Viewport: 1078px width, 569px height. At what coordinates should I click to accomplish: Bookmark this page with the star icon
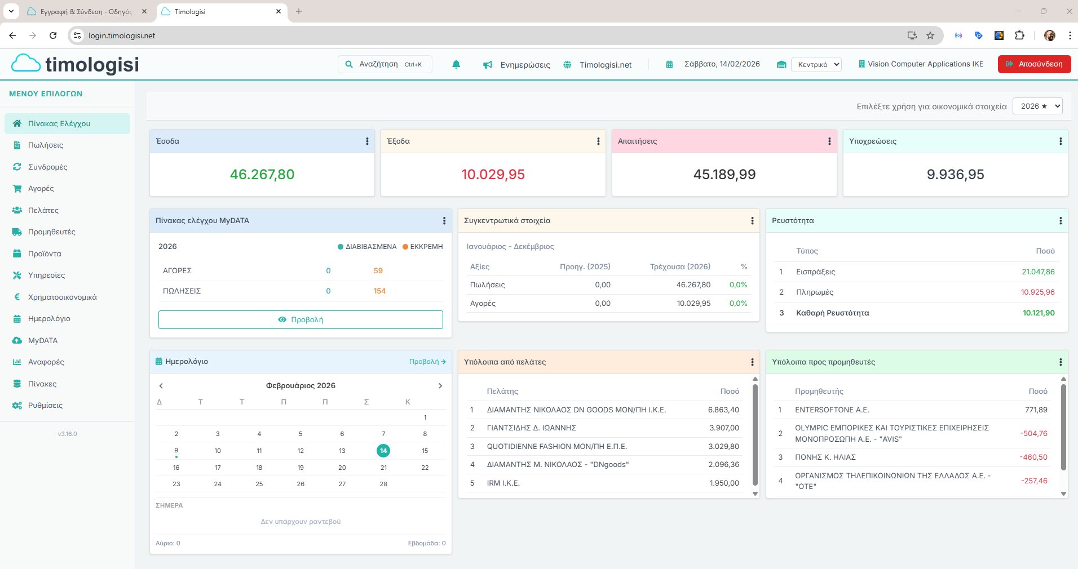tap(930, 35)
